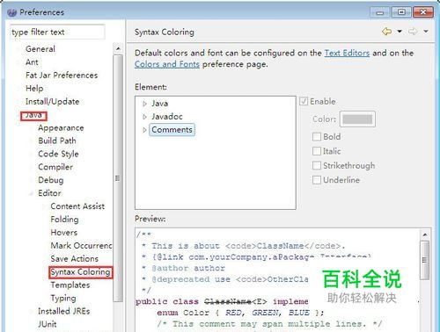Toggle the Underline checkbox

[x=317, y=180]
